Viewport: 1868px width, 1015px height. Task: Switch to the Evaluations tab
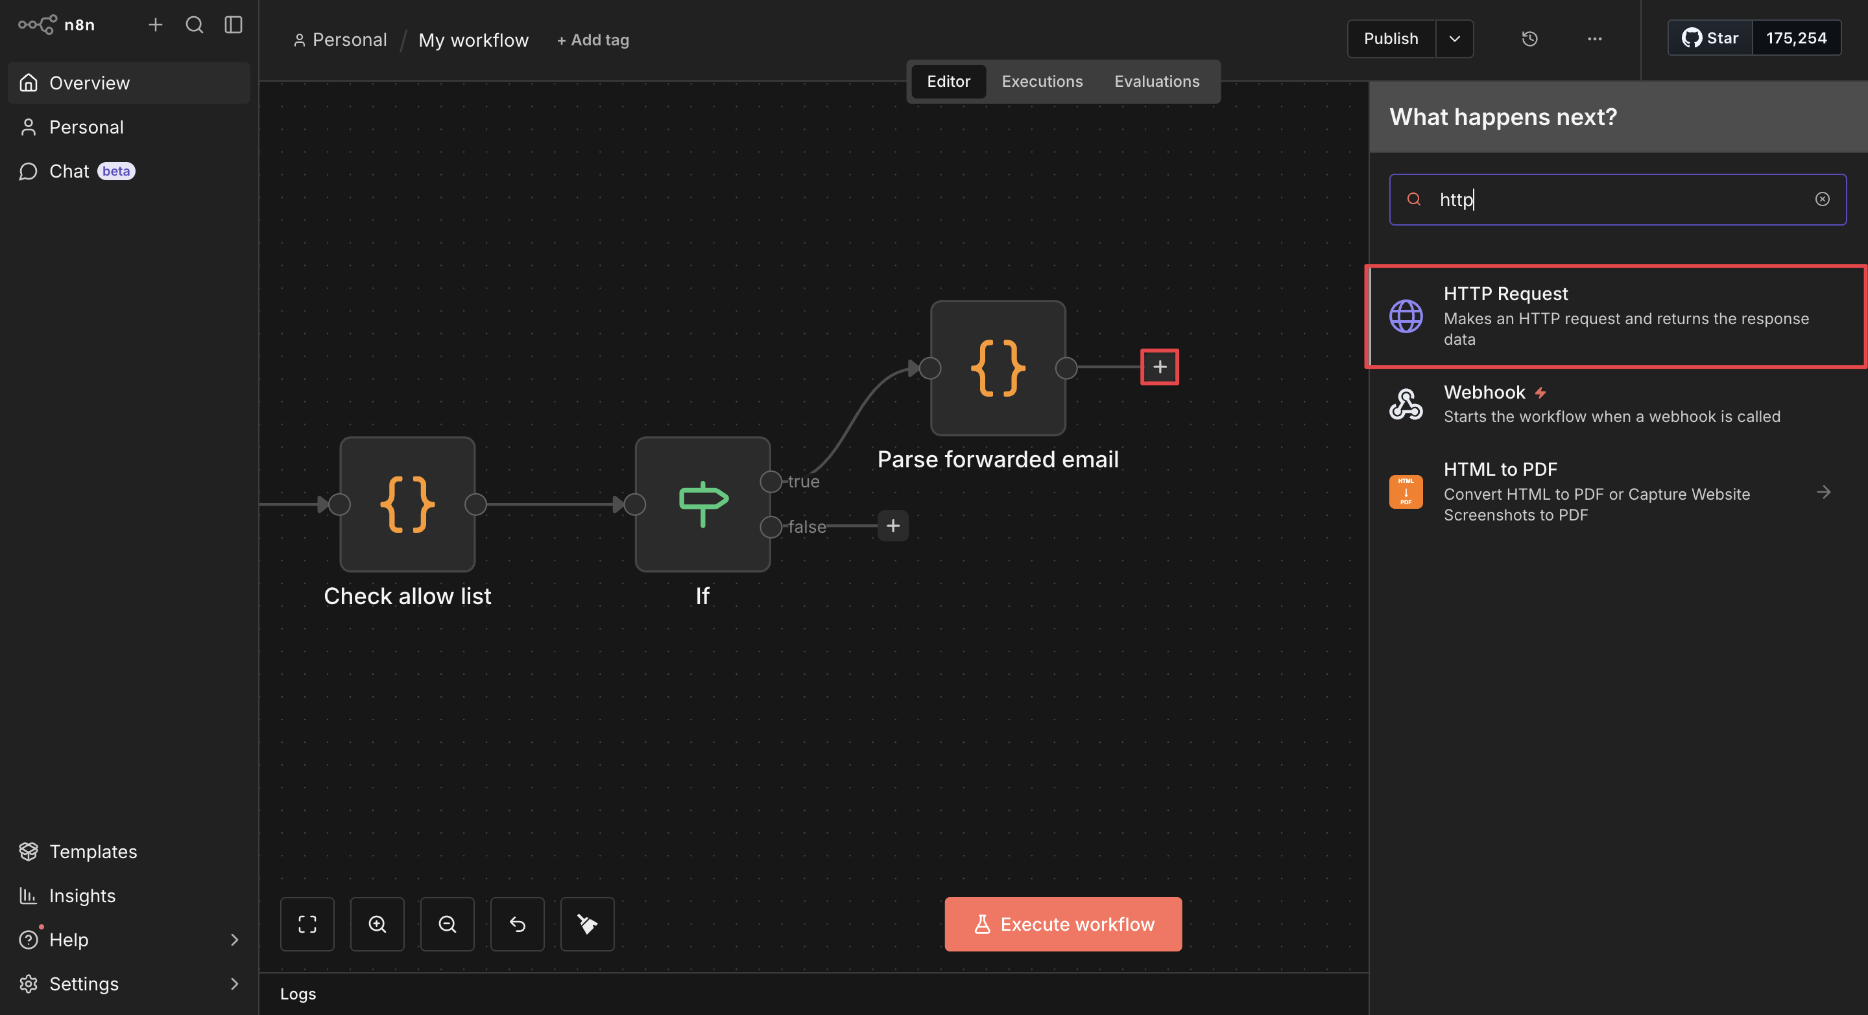1156,81
